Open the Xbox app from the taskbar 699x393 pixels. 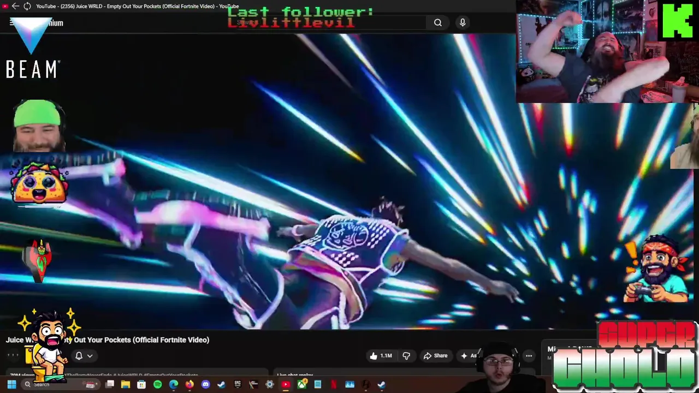tap(302, 385)
